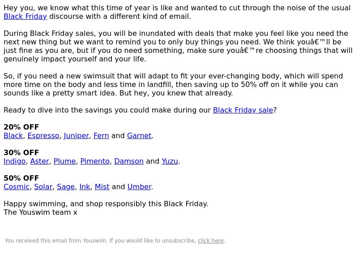This screenshot has width=358, height=269.
Task: Open the Pimento color link
Action: (x=95, y=161)
